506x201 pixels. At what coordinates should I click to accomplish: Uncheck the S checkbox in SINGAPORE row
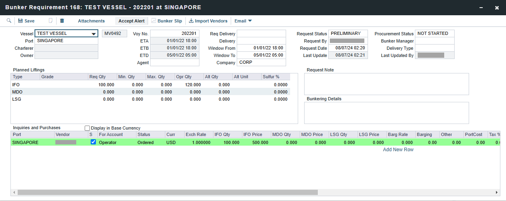pos(93,142)
